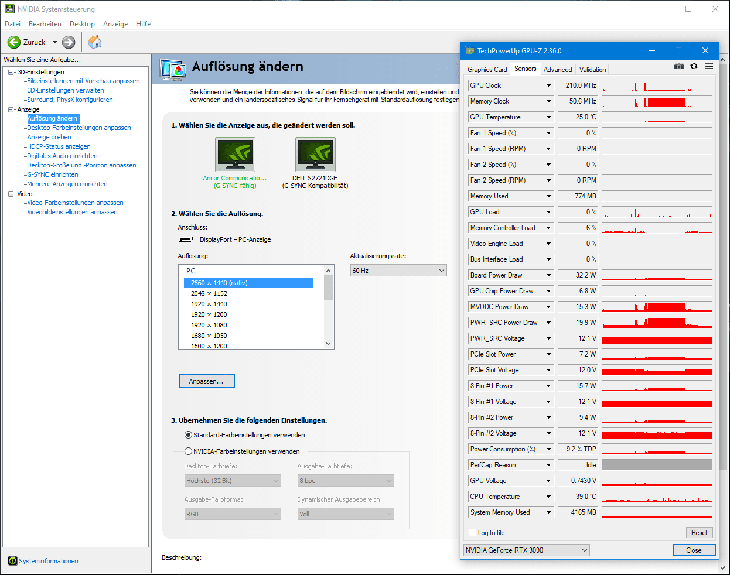Image resolution: width=730 pixels, height=575 pixels.
Task: Open Anzeige drehen in the tree
Action: point(49,137)
